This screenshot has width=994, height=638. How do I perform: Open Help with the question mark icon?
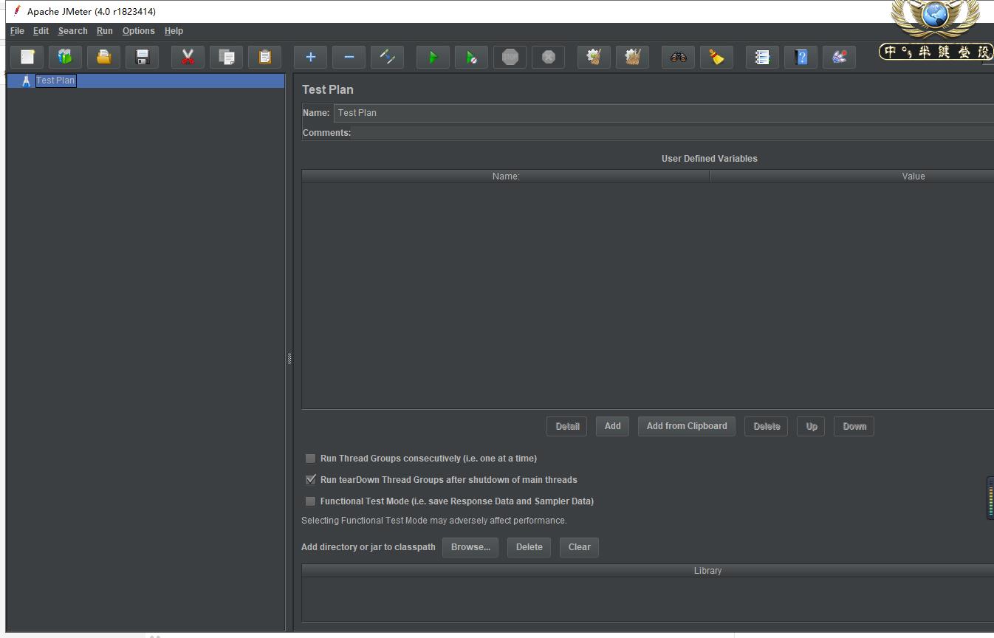pos(801,57)
